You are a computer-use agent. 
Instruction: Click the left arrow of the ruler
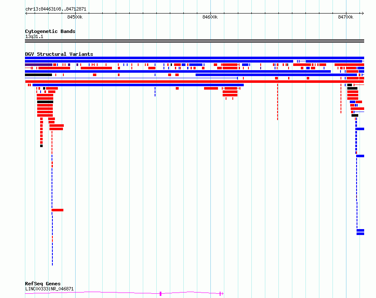click(x=26, y=14)
